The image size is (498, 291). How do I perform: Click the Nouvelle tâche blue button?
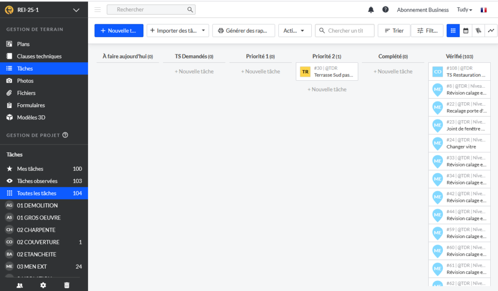[119, 31]
